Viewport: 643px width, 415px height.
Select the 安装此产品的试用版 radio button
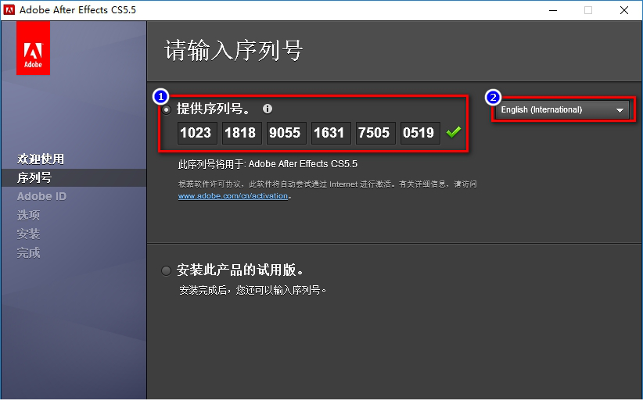(x=166, y=270)
